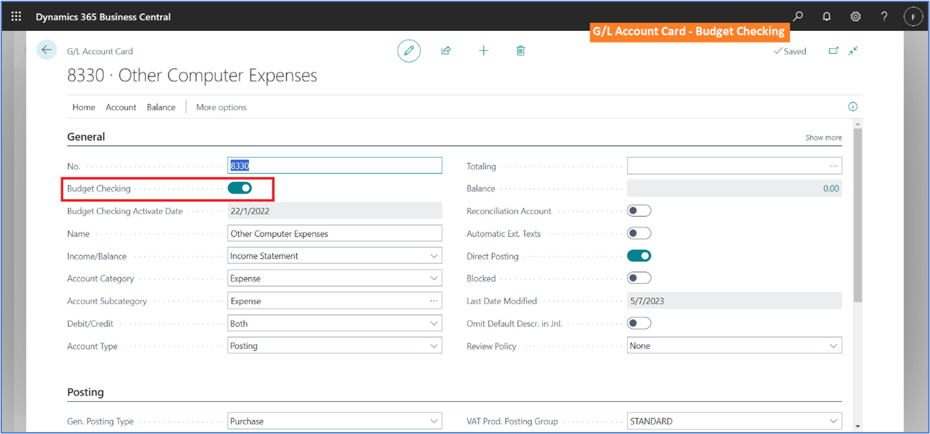Click the Name field
The width and height of the screenshot is (930, 434).
pos(334,234)
